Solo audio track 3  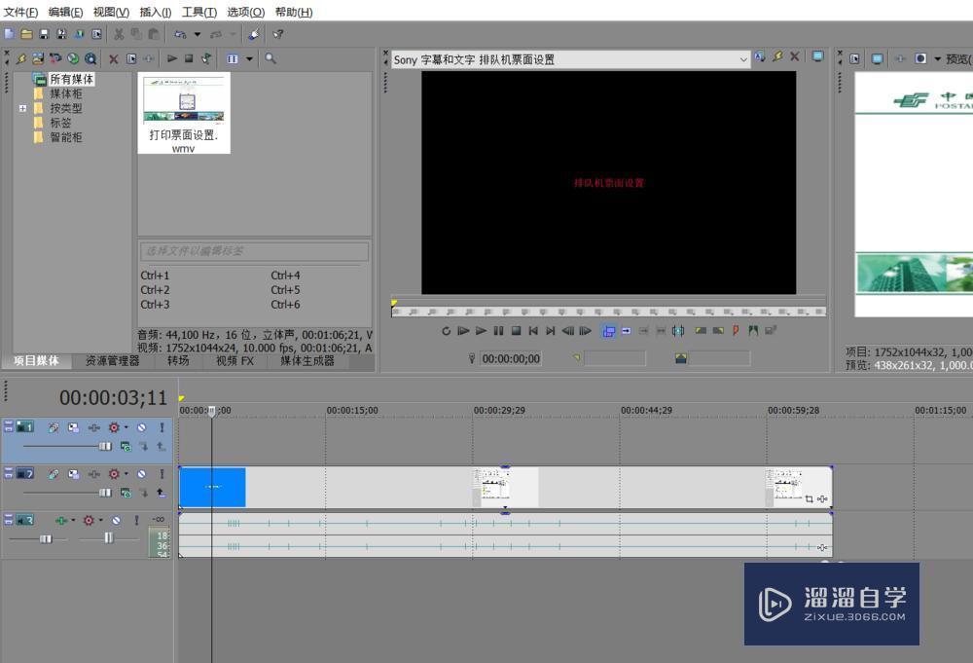pyautogui.click(x=136, y=520)
